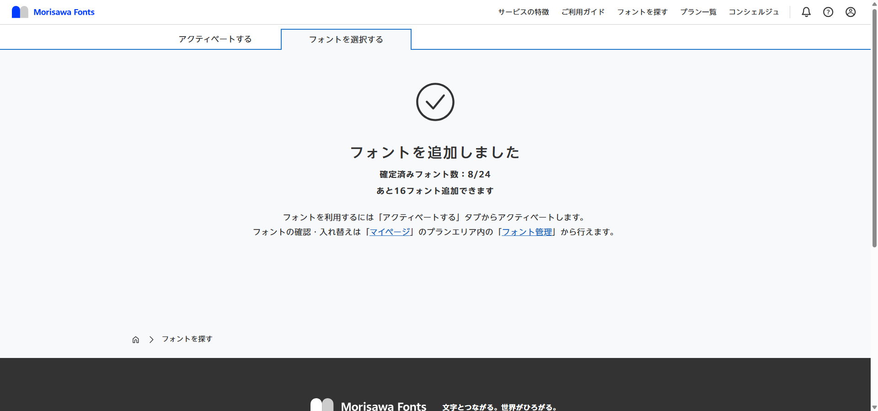Follow the マイページ link
This screenshot has width=878, height=411.
(390, 232)
